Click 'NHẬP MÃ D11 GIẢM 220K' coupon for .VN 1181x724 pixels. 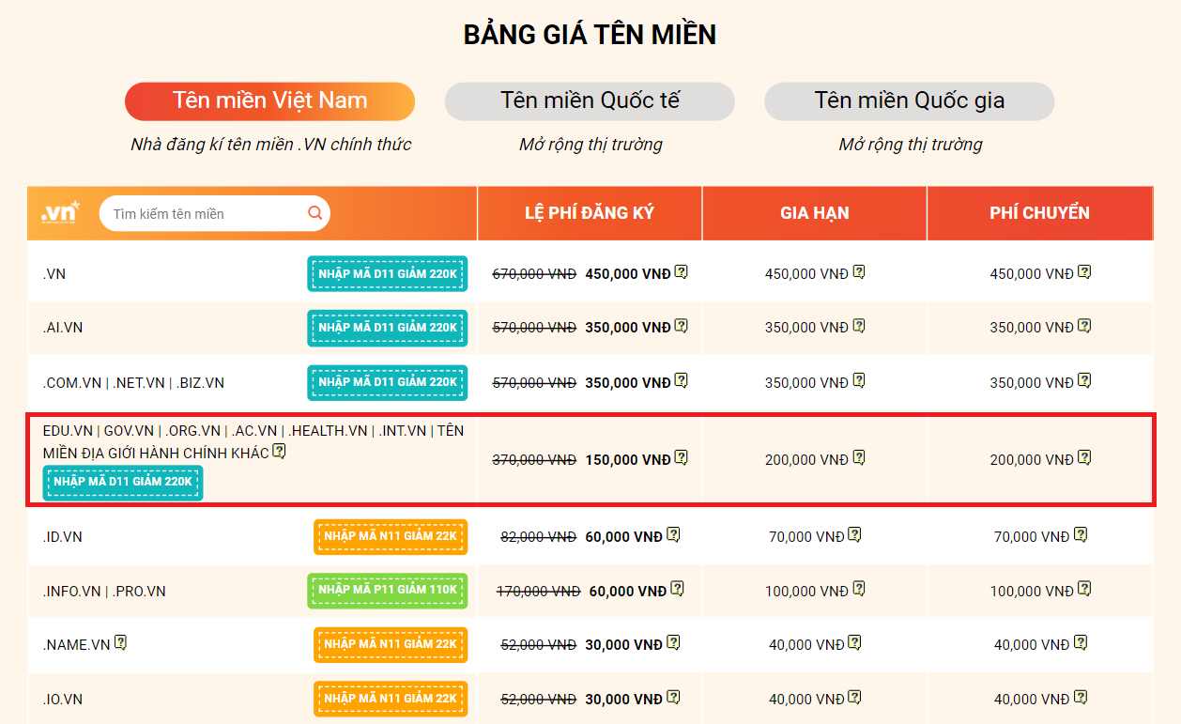click(387, 274)
